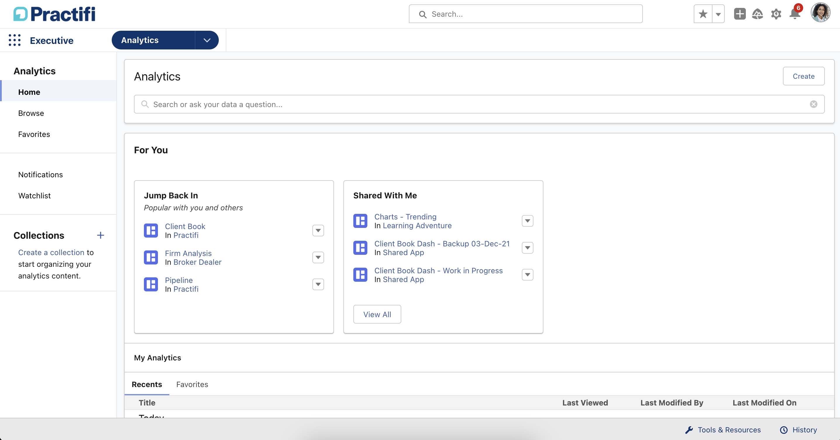
Task: Open Tools & Resources utility
Action: point(723,430)
